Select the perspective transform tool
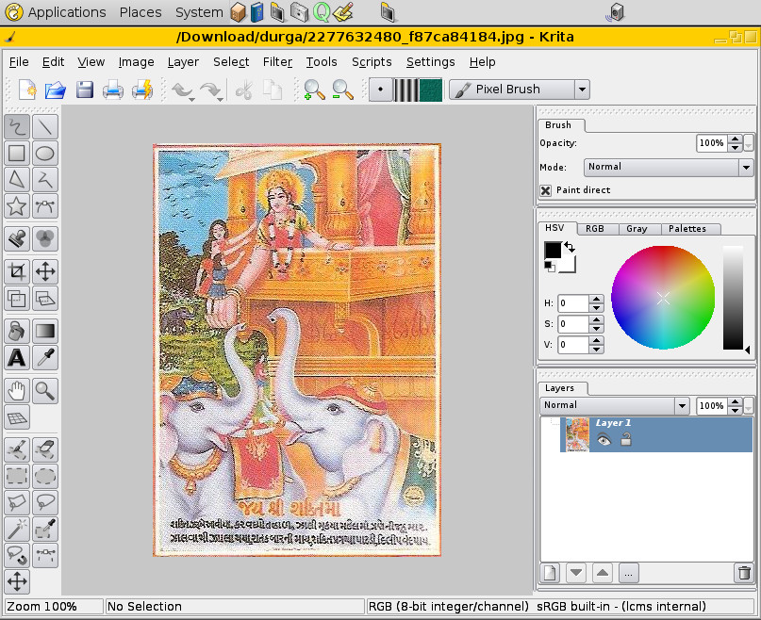This screenshot has width=761, height=620. pyautogui.click(x=45, y=299)
